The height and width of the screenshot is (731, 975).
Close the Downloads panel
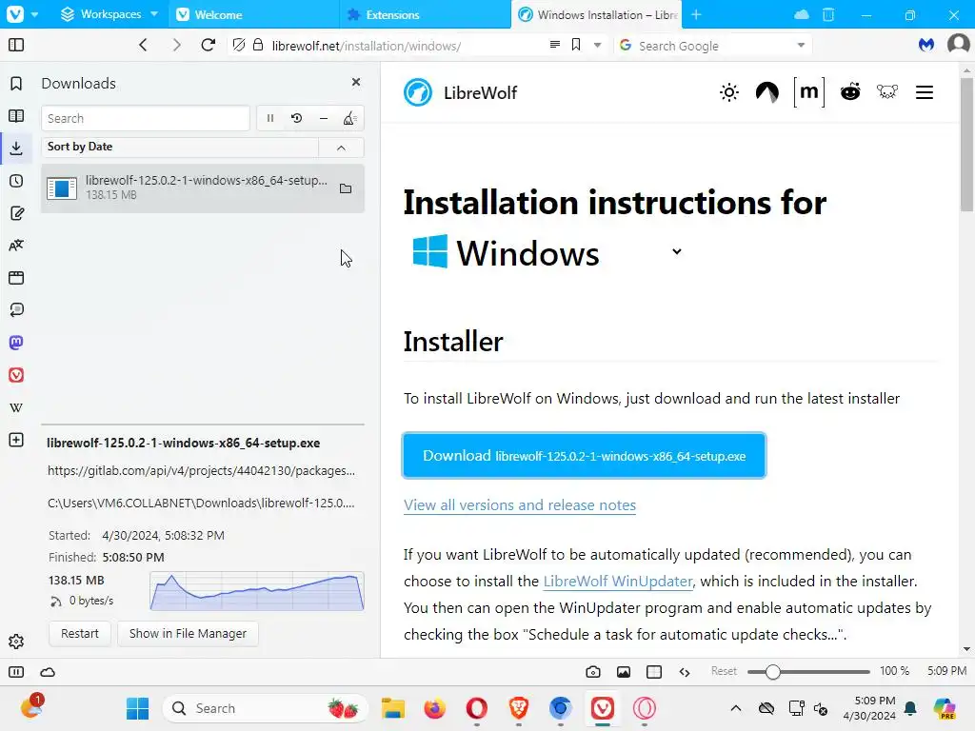[x=356, y=82]
